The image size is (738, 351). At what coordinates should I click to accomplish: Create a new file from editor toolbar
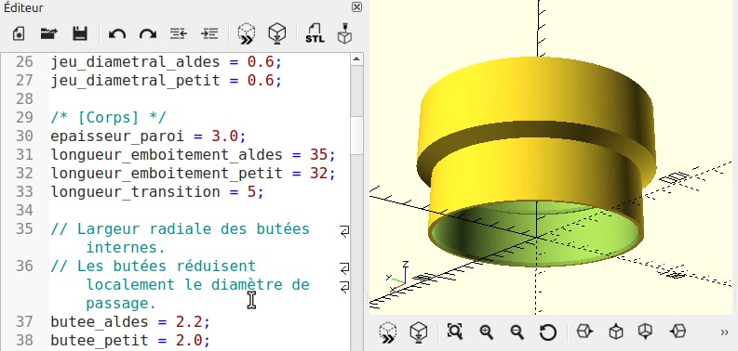point(19,33)
